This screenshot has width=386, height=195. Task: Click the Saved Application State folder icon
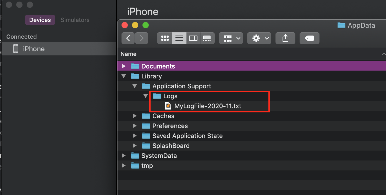pos(146,136)
